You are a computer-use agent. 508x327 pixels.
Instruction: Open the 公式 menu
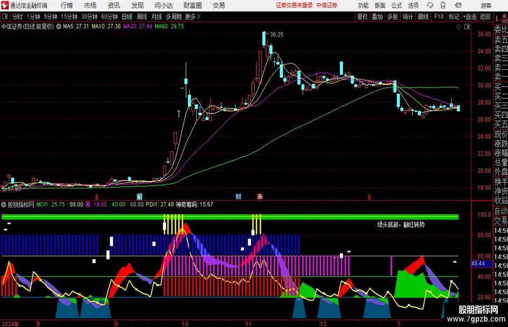coord(397,5)
